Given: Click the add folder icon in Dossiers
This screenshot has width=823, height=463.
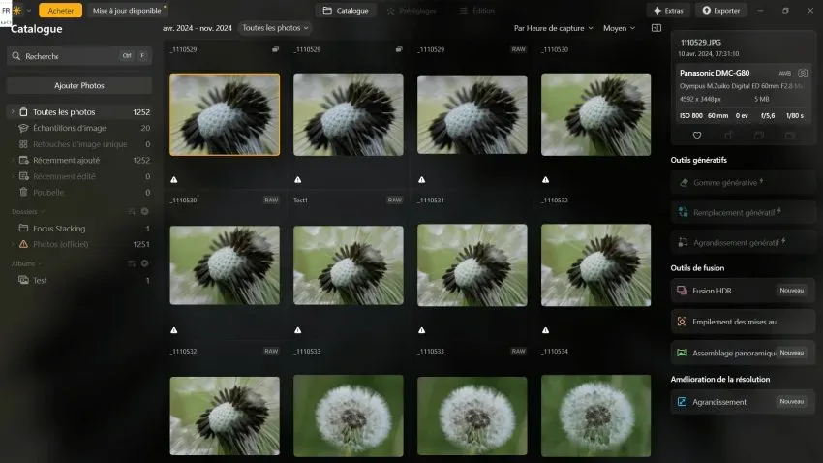Looking at the screenshot, I should coord(145,211).
